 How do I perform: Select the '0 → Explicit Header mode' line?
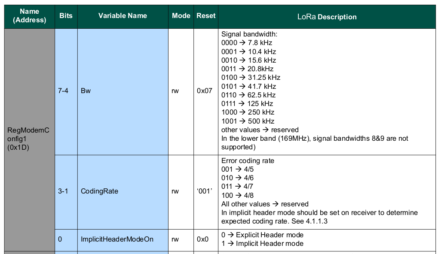coord(262,235)
